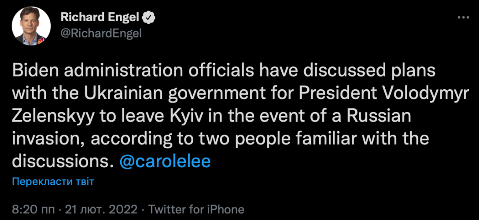Click the word 'invasion' in the tweet
This screenshot has height=220, width=479.
point(47,139)
